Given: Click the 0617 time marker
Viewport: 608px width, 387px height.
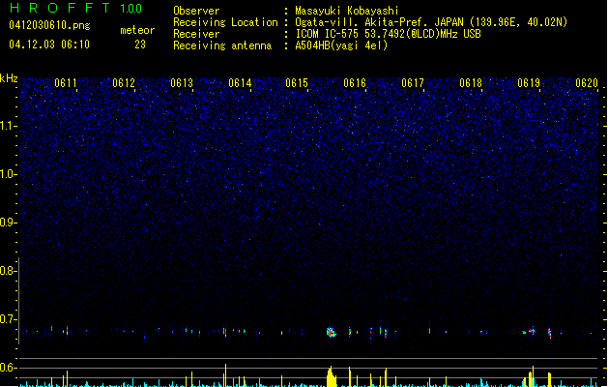Looking at the screenshot, I should point(413,83).
